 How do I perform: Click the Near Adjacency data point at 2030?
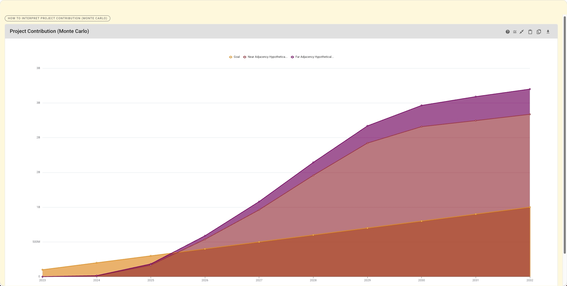(x=421, y=127)
